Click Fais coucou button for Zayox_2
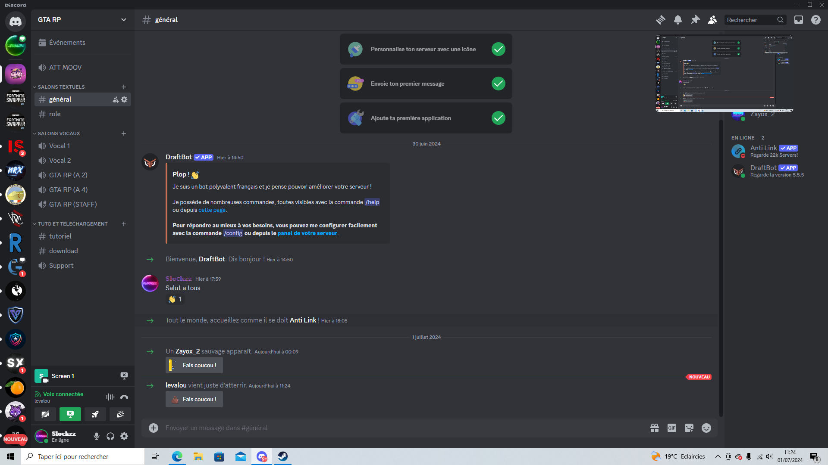Viewport: 828px width, 465px height. [x=194, y=365]
